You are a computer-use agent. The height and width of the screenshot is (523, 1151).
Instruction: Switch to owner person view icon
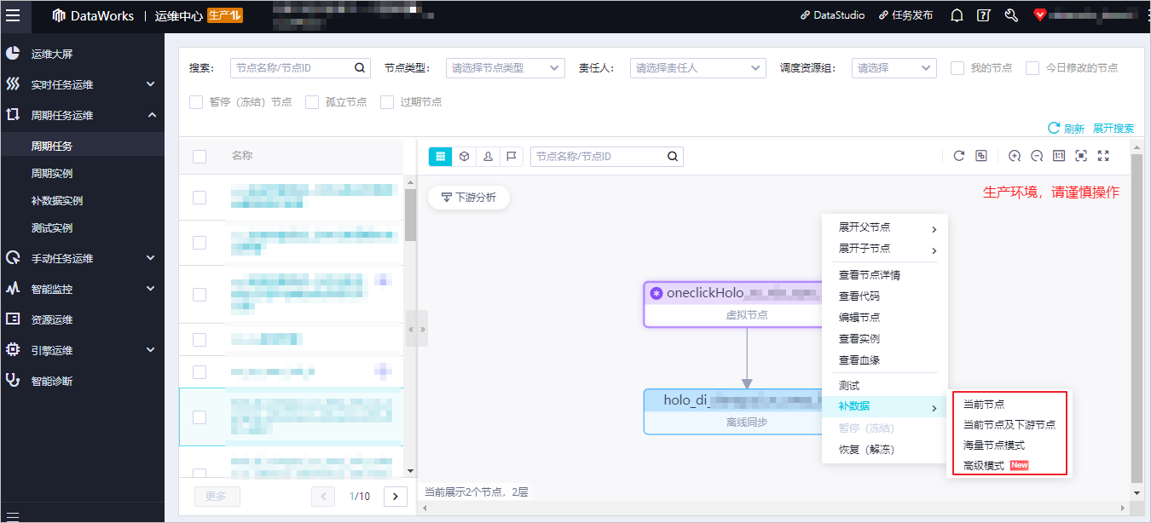[488, 157]
